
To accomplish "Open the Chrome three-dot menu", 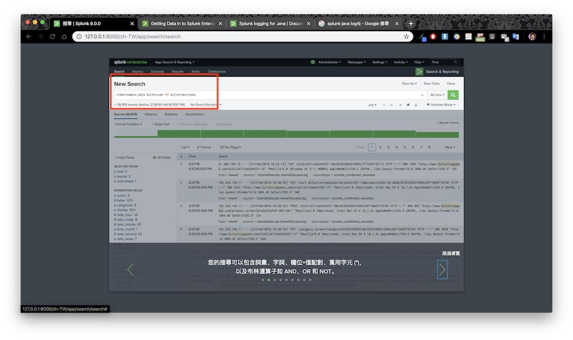I will [x=544, y=36].
